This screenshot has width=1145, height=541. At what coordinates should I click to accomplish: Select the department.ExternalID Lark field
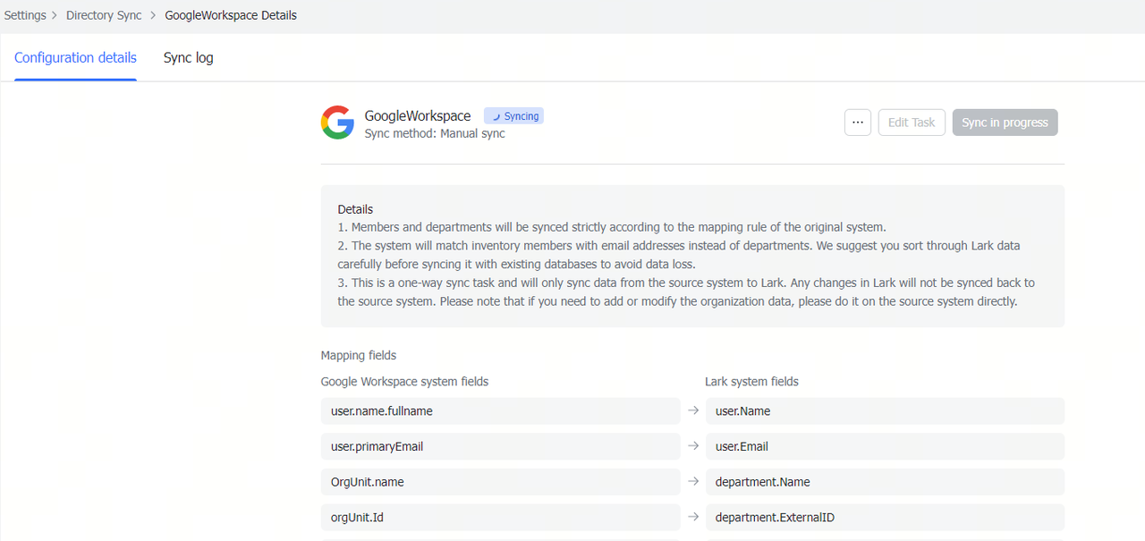(885, 517)
